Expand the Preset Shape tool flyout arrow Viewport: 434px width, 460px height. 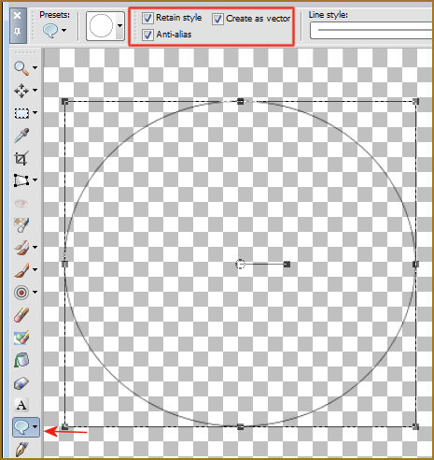[x=35, y=427]
